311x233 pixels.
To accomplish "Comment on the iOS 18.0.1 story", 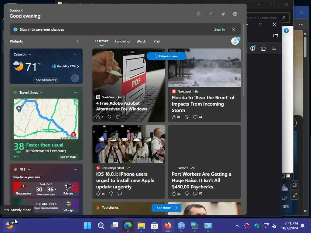I will pyautogui.click(x=120, y=194).
